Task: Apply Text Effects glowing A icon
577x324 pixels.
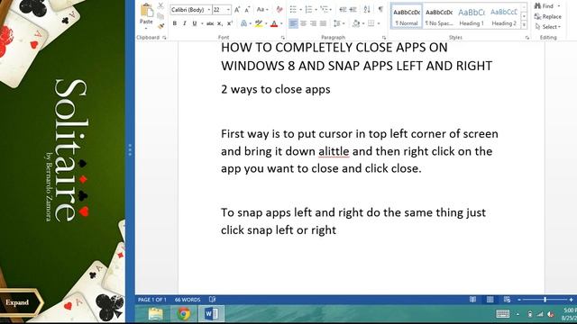Action: [243, 23]
